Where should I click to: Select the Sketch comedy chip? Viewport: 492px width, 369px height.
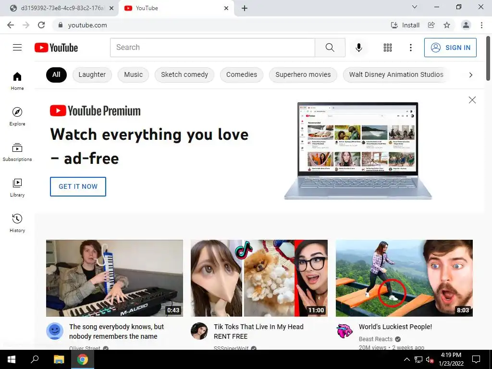(184, 74)
